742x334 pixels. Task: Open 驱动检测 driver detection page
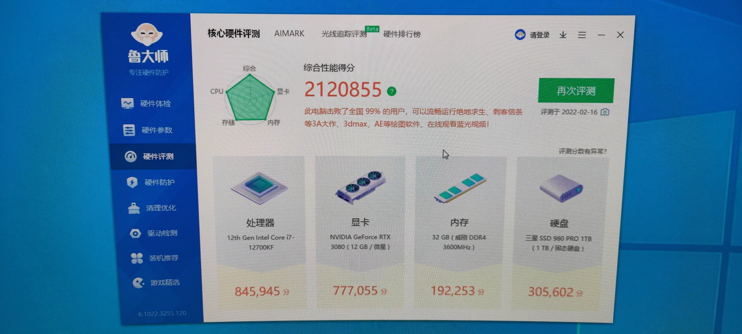[x=154, y=233]
